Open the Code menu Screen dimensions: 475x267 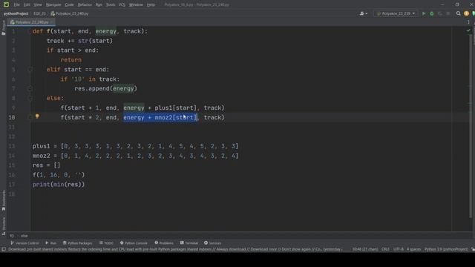[x=69, y=5]
